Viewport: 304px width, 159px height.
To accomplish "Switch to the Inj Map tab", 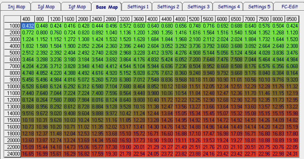I will (16, 7).
